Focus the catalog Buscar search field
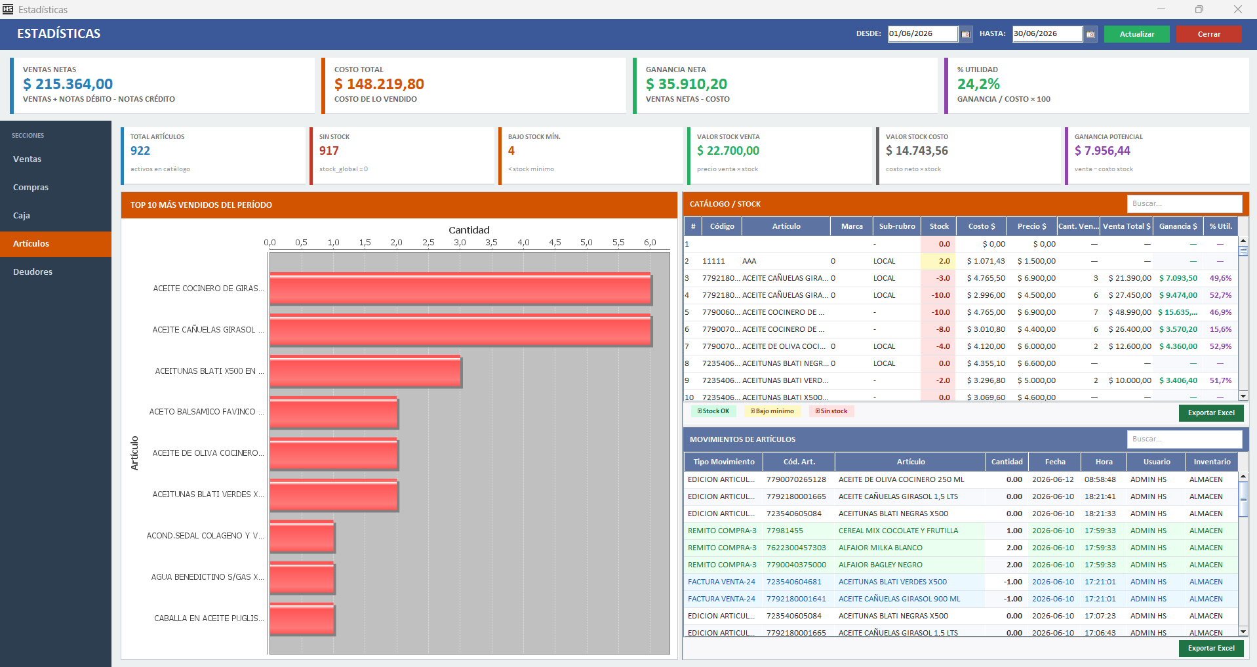This screenshot has width=1257, height=667. click(x=1184, y=204)
